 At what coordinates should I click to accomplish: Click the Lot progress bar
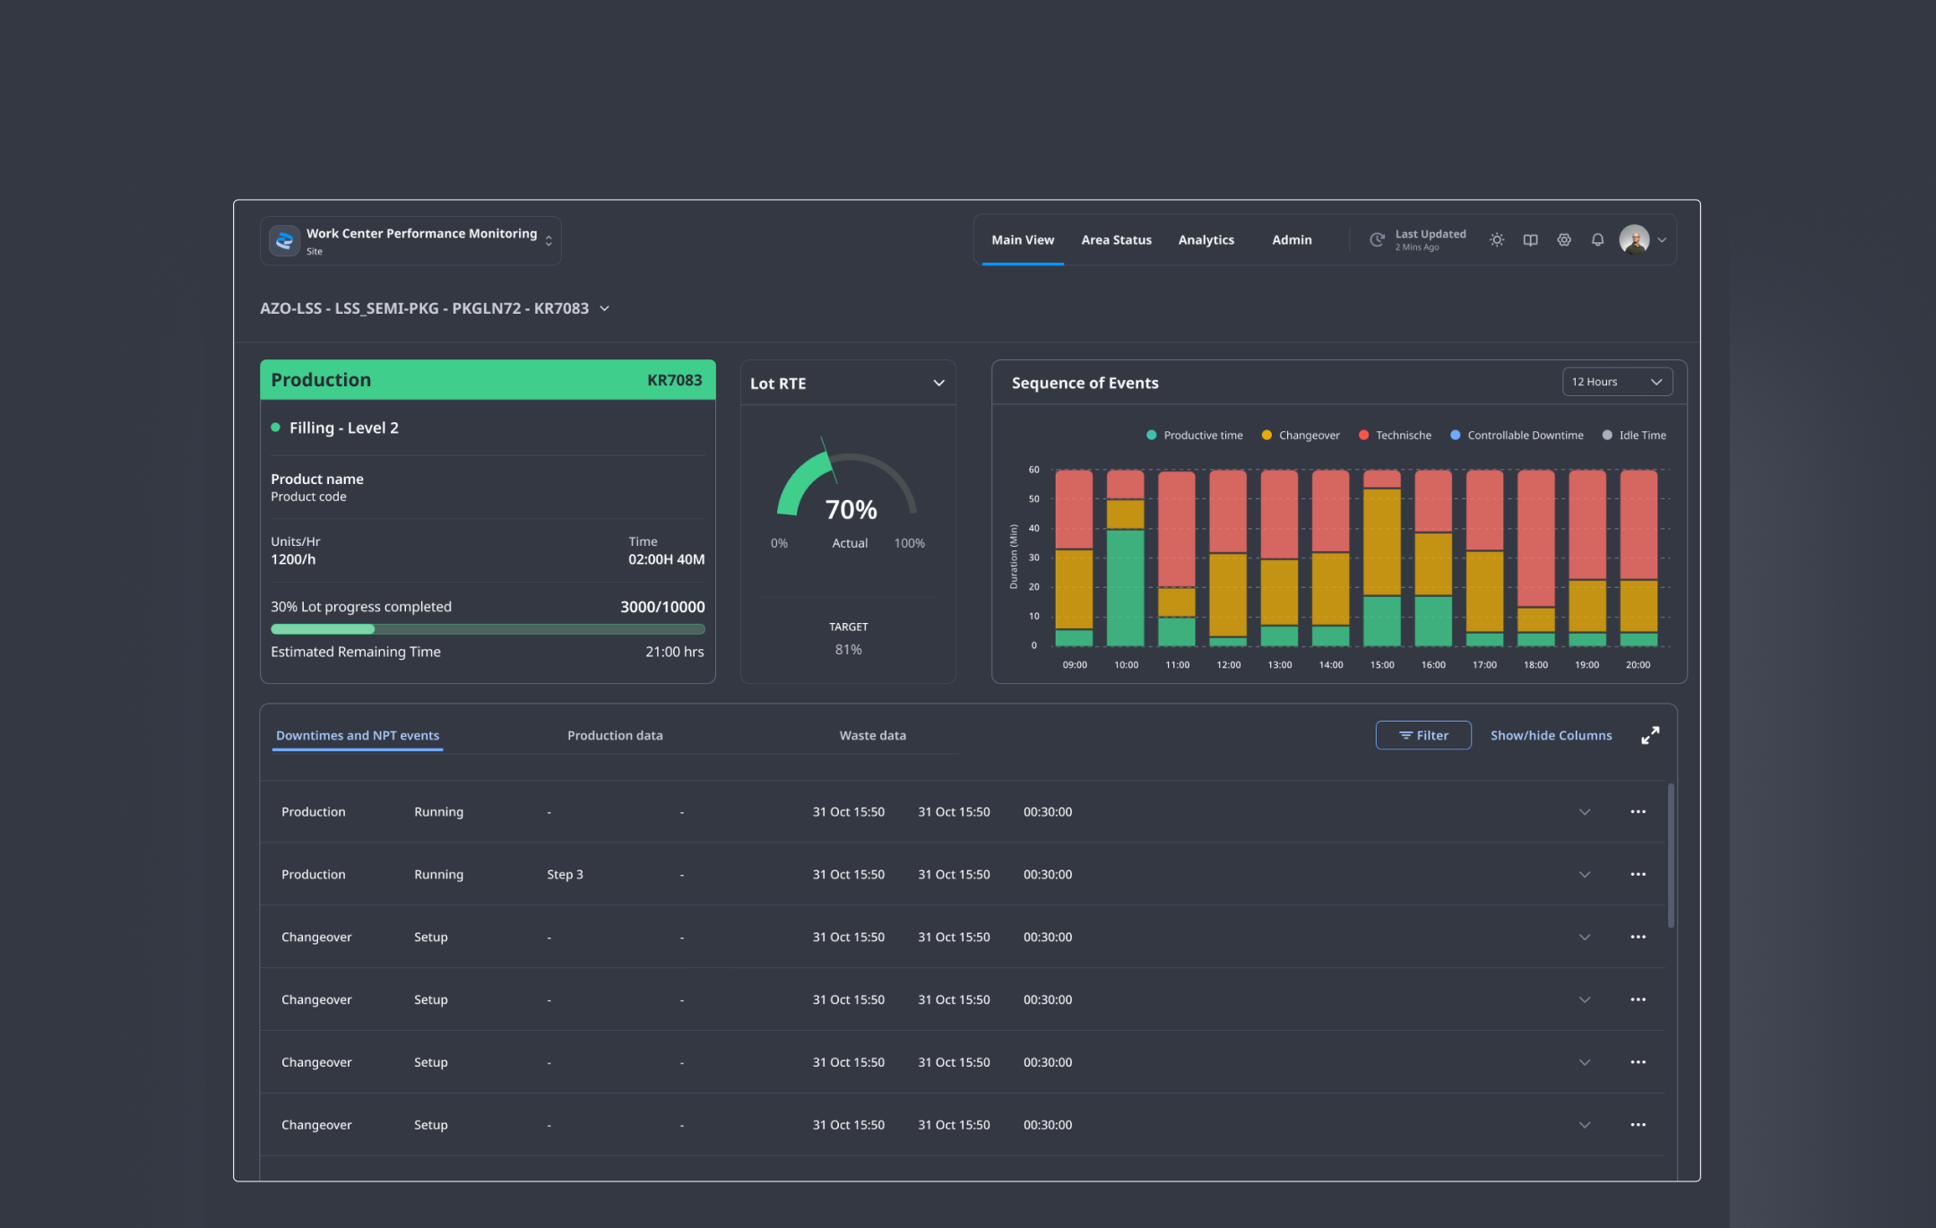(488, 629)
